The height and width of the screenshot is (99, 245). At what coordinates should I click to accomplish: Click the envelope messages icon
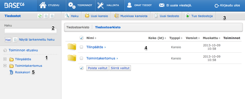click(162, 5)
